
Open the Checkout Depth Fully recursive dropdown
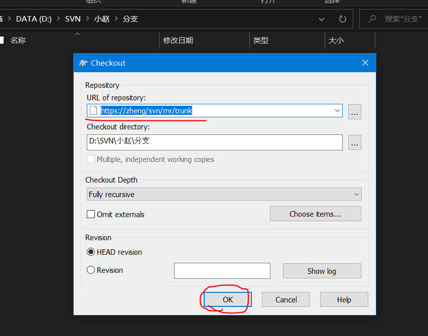pos(224,194)
